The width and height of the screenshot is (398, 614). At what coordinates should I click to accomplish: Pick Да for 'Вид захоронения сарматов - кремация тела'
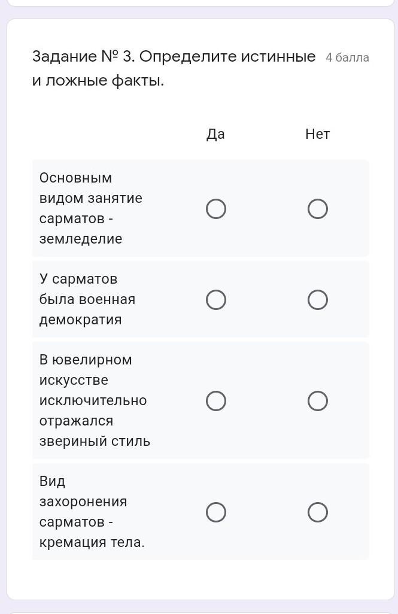pyautogui.click(x=215, y=512)
